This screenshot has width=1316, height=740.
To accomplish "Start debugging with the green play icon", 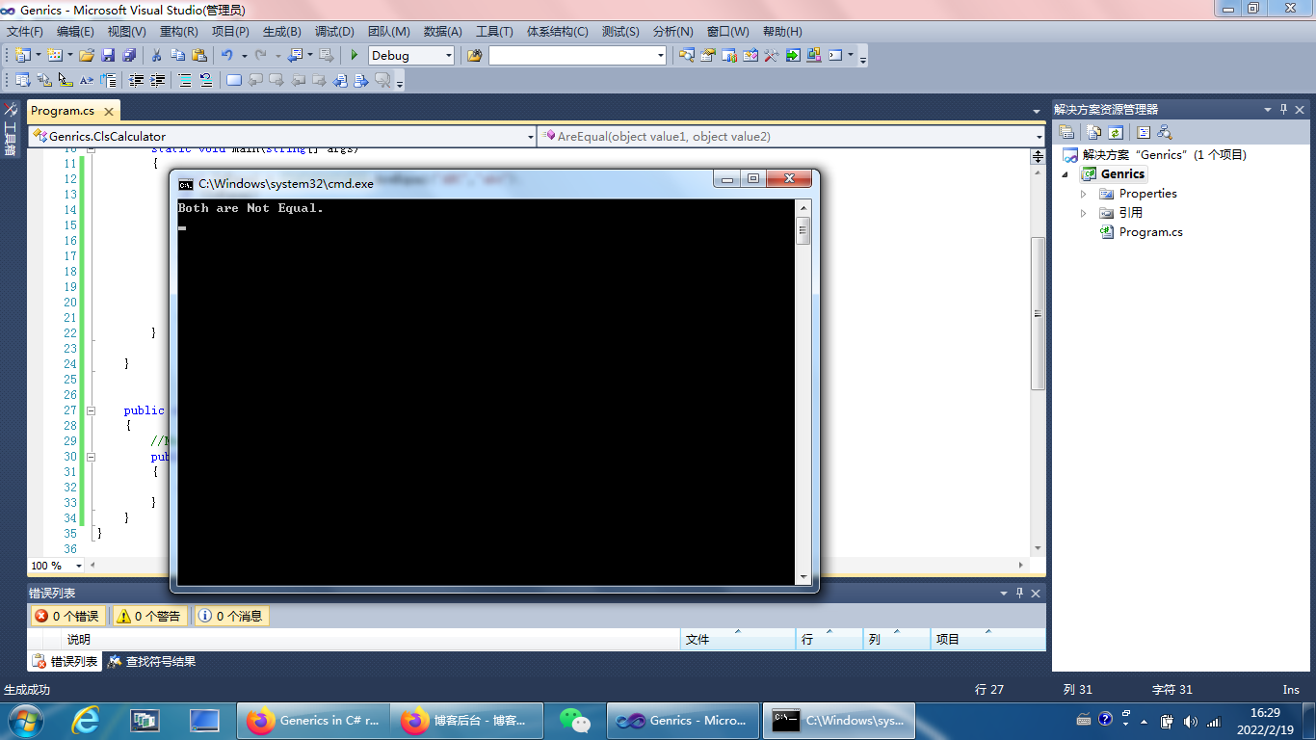I will coord(355,55).
